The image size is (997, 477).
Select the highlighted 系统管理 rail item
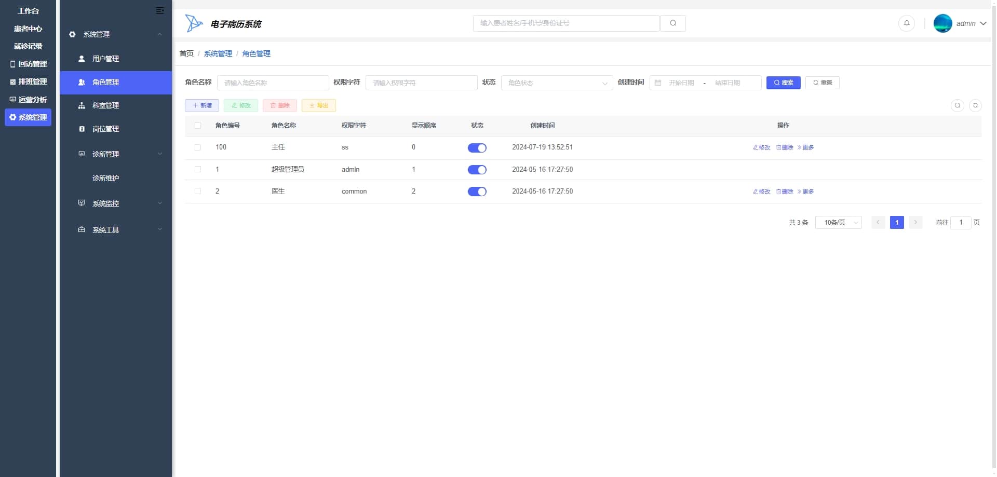point(28,118)
